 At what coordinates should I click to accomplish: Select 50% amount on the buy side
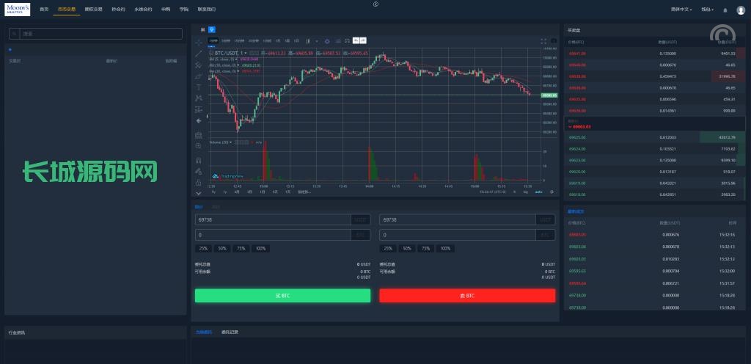tap(222, 249)
